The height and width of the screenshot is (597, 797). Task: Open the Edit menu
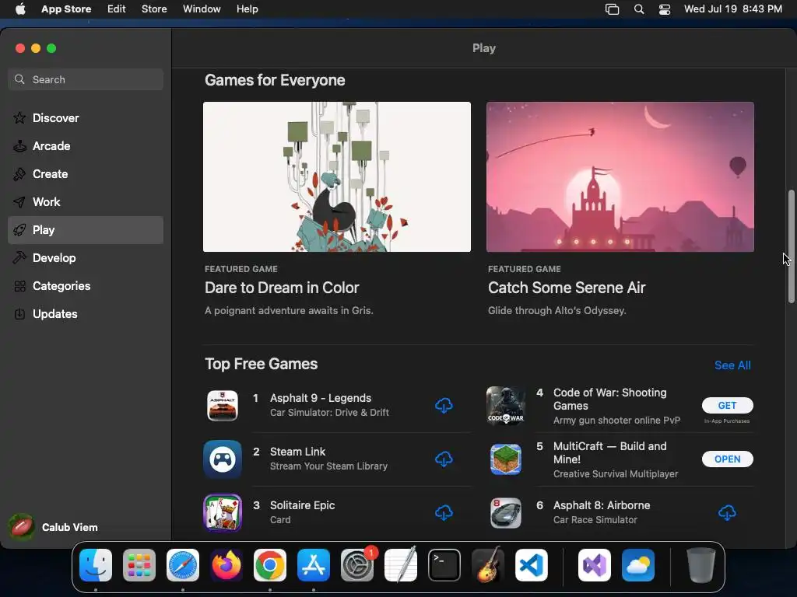117,9
